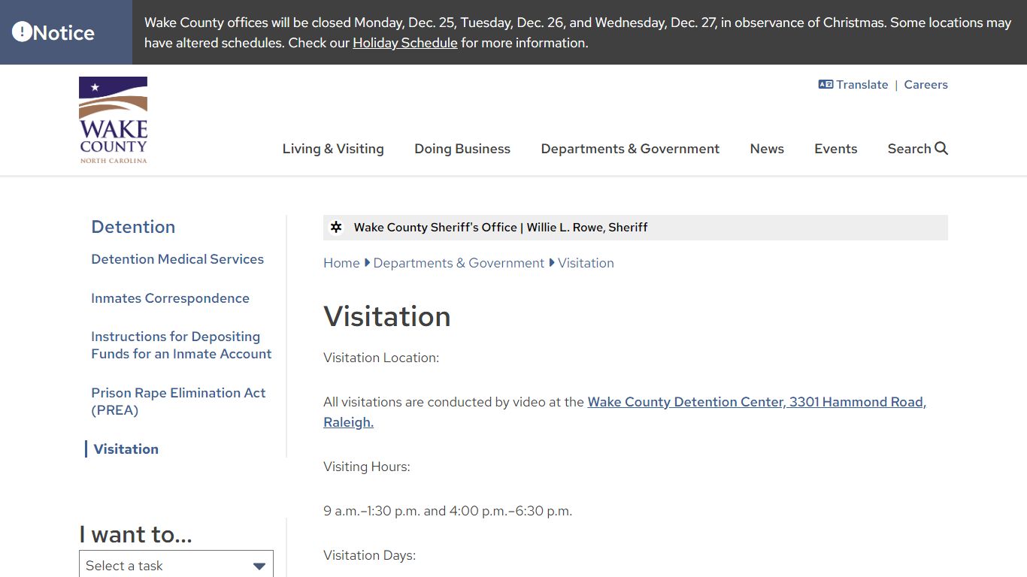Click the Visitation page heading
The width and height of the screenshot is (1027, 577).
tap(387, 316)
